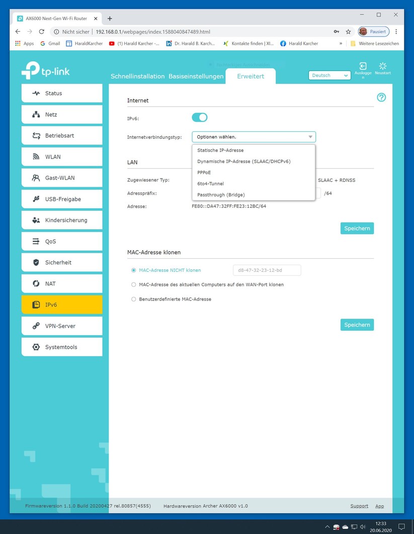Image resolution: width=414 pixels, height=534 pixels.
Task: Toggle the IPv6 switch off
Action: click(x=200, y=117)
